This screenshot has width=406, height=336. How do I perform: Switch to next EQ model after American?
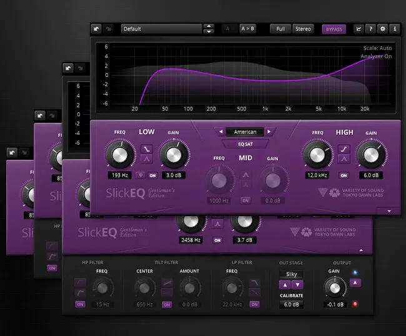(269, 132)
